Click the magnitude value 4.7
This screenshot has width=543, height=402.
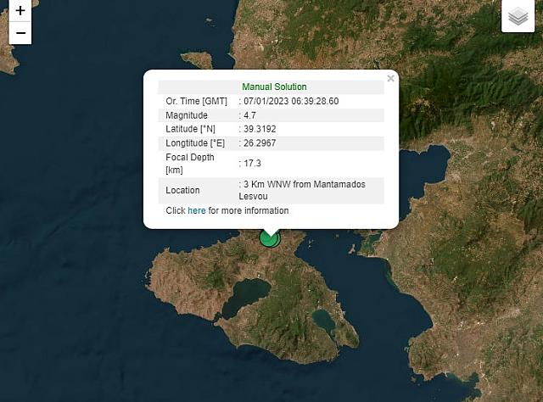point(250,115)
